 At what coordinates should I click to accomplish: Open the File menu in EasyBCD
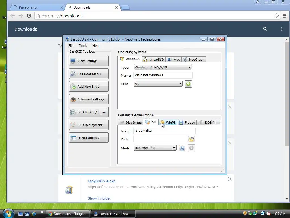point(71,46)
